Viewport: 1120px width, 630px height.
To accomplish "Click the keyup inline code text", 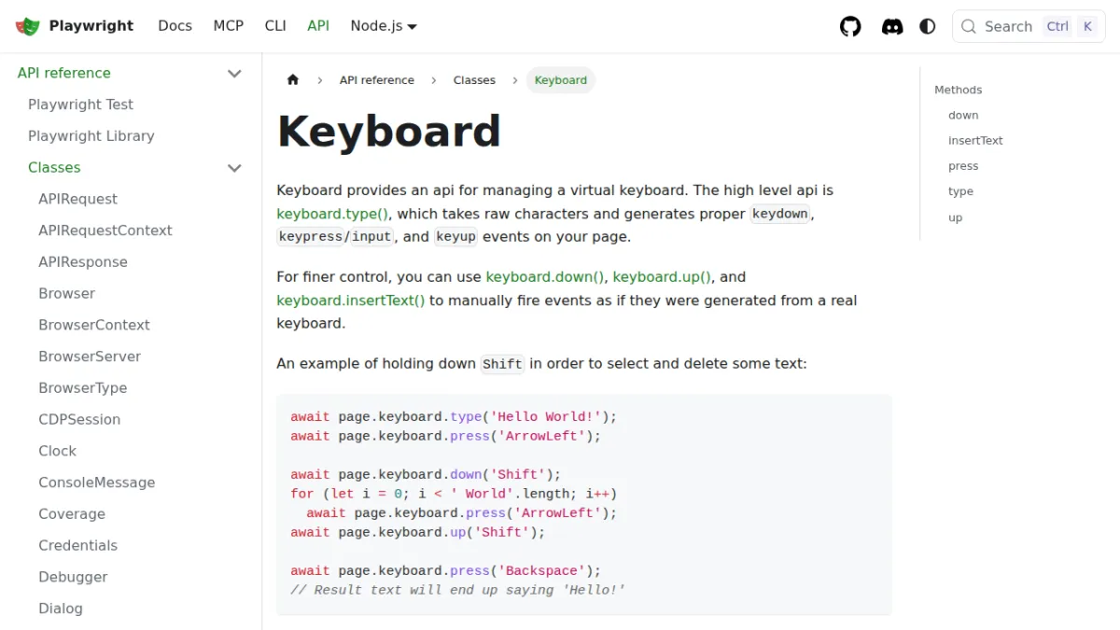I will (455, 237).
